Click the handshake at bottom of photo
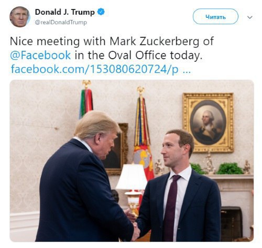The image size is (262, 248). (x=135, y=230)
